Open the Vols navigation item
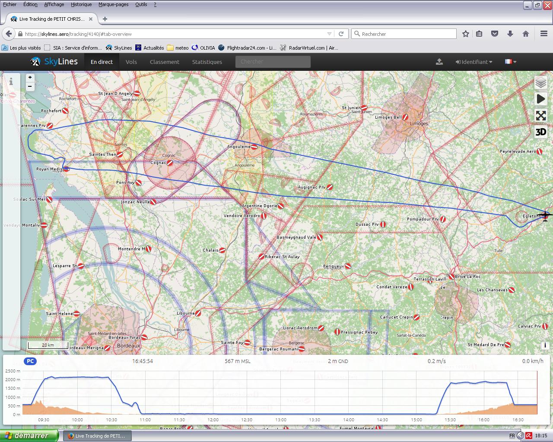 click(x=131, y=62)
